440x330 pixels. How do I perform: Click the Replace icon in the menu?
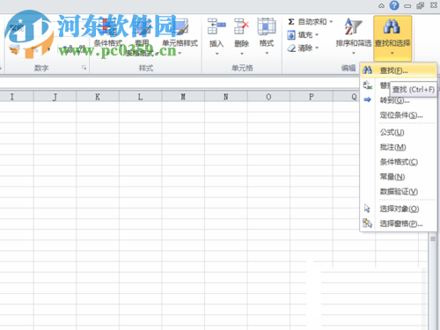(367, 85)
